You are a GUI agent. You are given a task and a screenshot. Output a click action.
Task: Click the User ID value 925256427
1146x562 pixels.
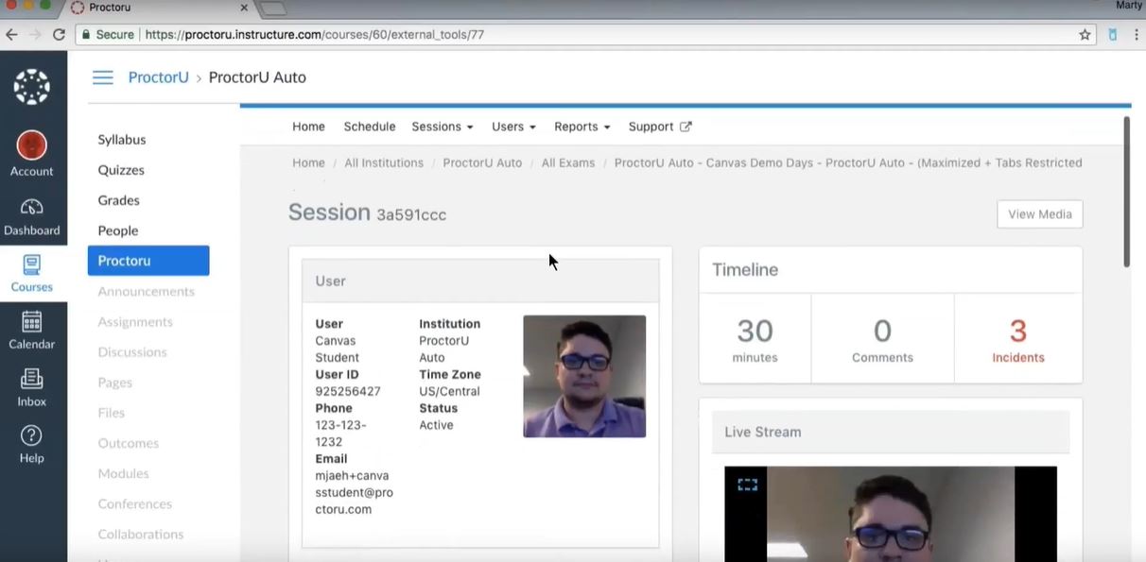[348, 391]
